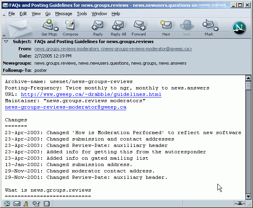Screen dimensions: 253x208
Task: Compose a new message
Action: pos(70,26)
